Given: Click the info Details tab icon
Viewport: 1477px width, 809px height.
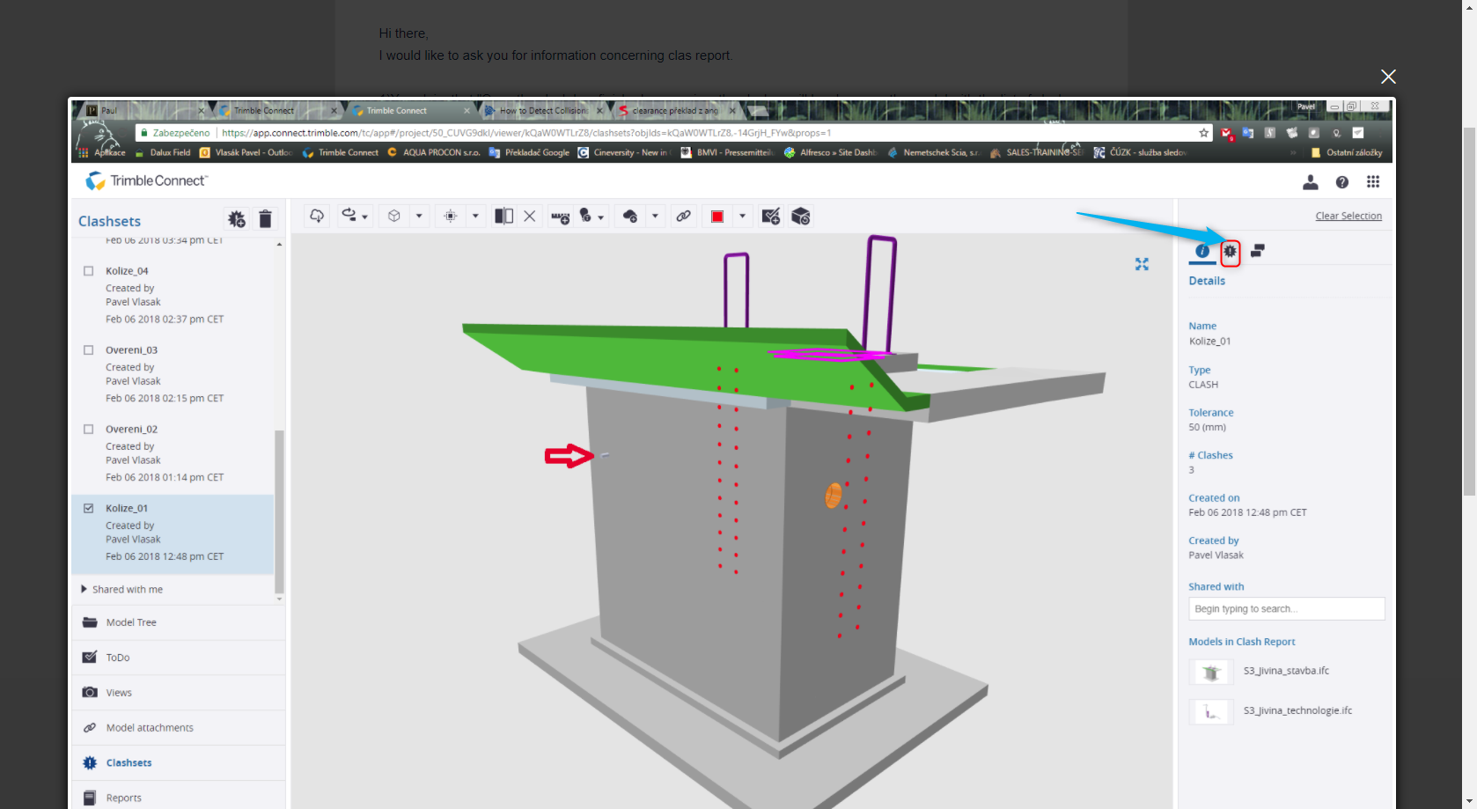Looking at the screenshot, I should click(x=1202, y=251).
